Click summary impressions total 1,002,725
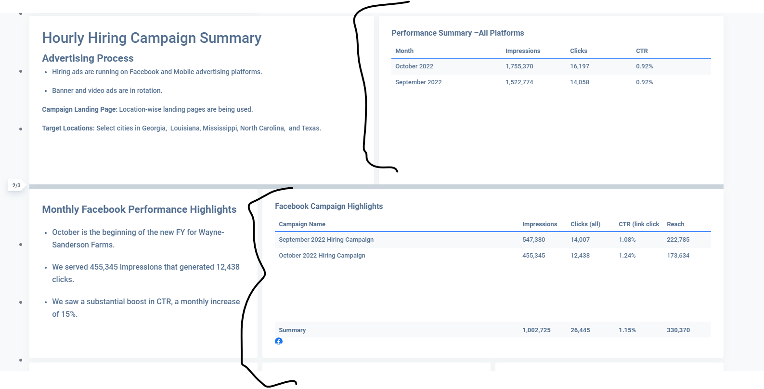Image resolution: width=764 pixels, height=389 pixels. [536, 330]
